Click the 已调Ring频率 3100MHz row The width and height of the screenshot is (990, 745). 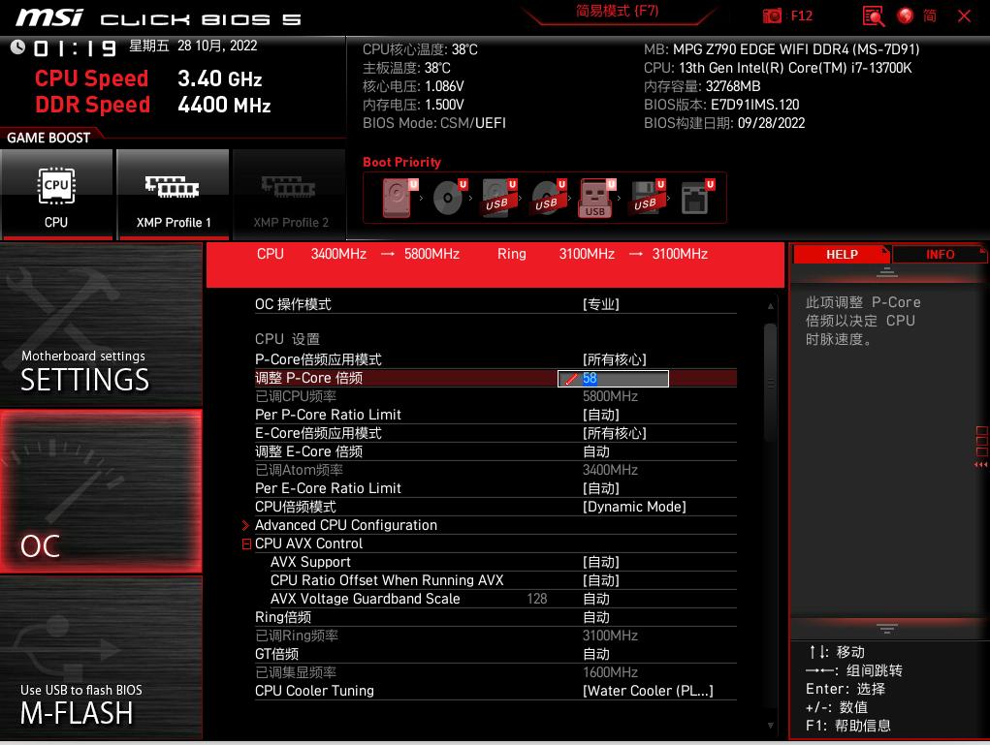pyautogui.click(x=495, y=636)
